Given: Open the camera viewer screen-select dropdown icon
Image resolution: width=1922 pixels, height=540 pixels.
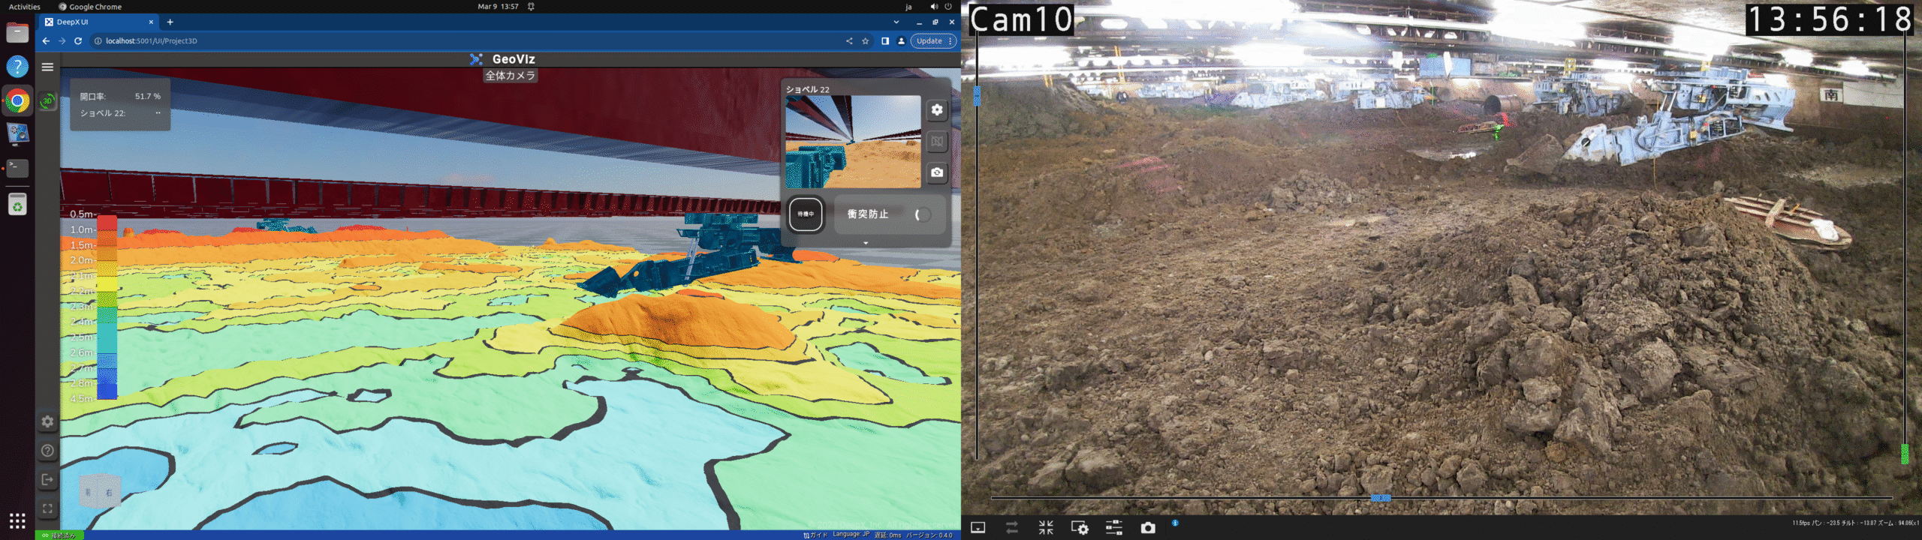Looking at the screenshot, I should pyautogui.click(x=978, y=528).
